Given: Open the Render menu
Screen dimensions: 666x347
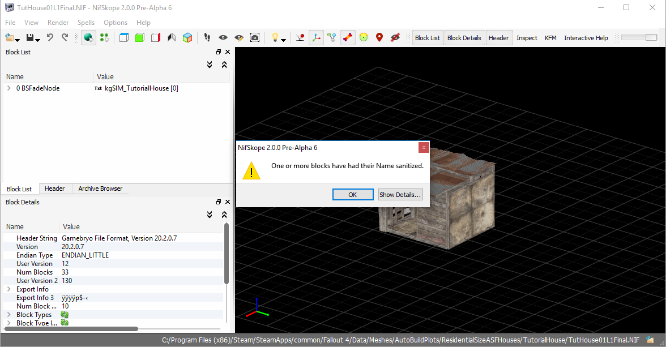Looking at the screenshot, I should pos(58,23).
